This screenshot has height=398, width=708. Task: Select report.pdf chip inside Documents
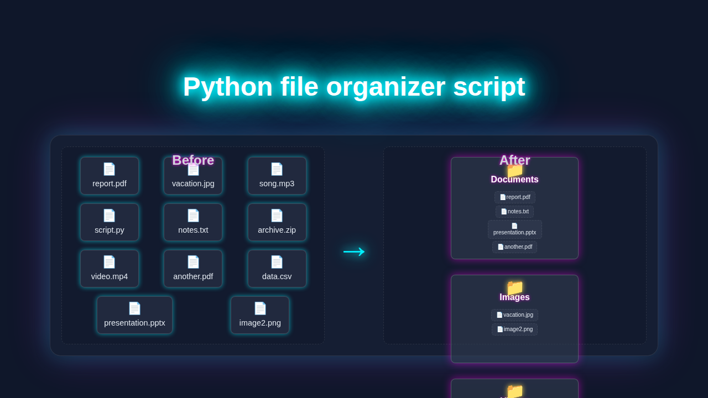pos(514,197)
